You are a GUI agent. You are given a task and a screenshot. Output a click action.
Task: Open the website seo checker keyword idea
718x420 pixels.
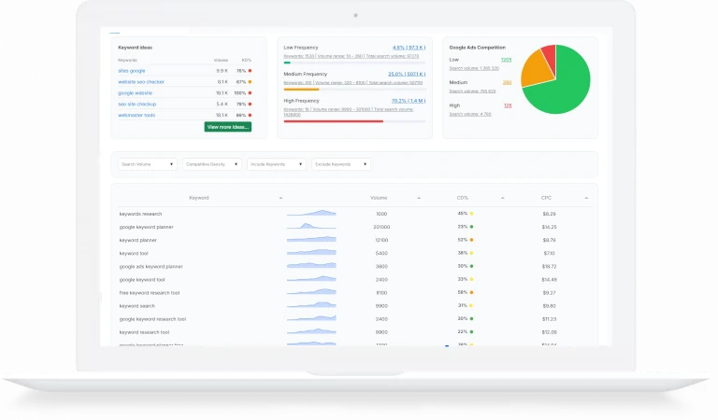coord(141,82)
